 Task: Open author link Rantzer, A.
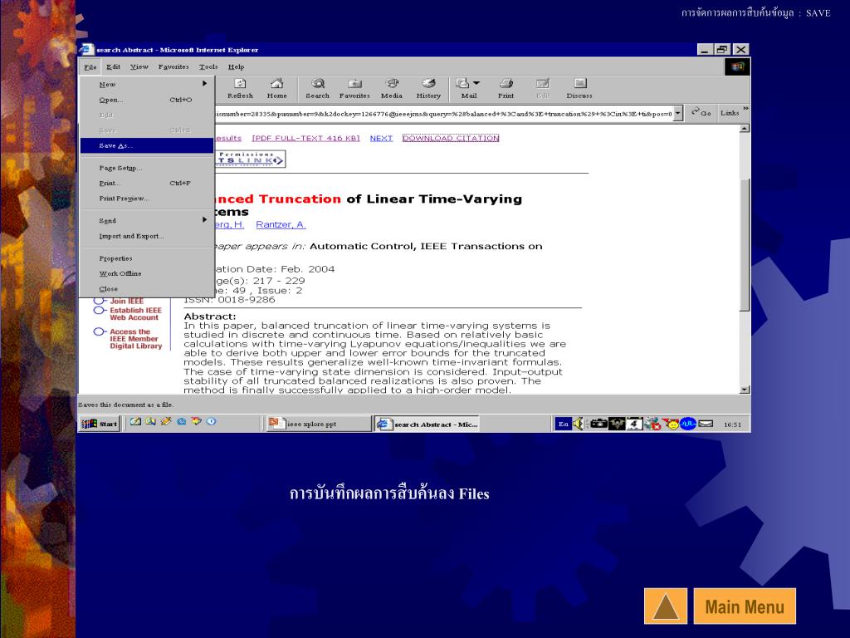[x=281, y=224]
